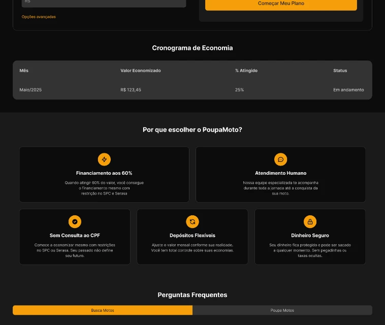Click the checkmark Sem Consulta ao CPF icon
The image size is (385, 325).
75,221
